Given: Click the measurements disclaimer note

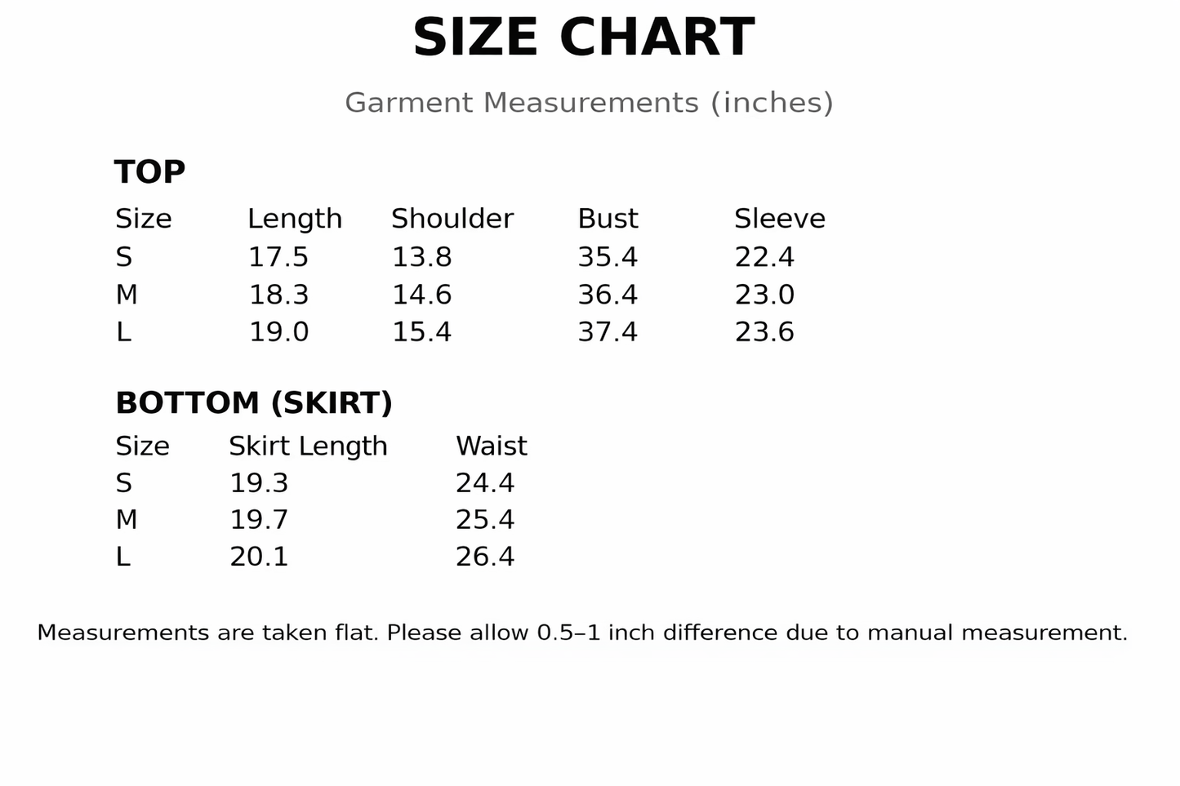Looking at the screenshot, I should [x=582, y=633].
